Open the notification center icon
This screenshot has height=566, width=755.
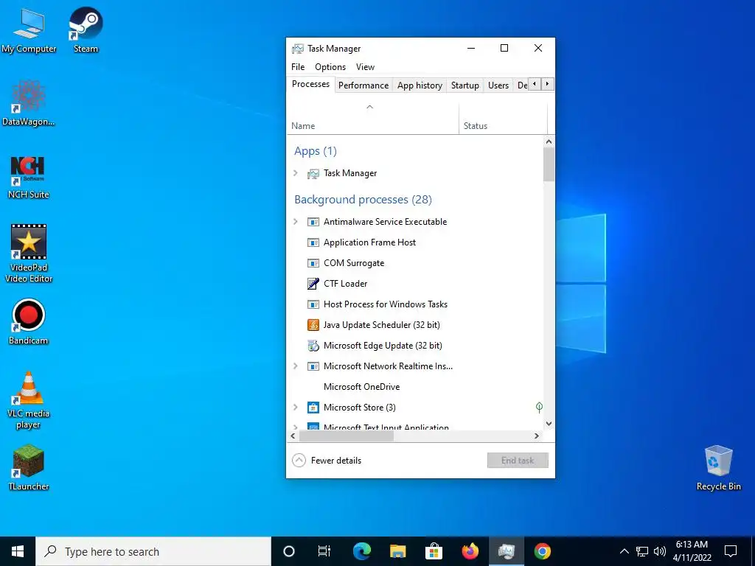point(731,551)
